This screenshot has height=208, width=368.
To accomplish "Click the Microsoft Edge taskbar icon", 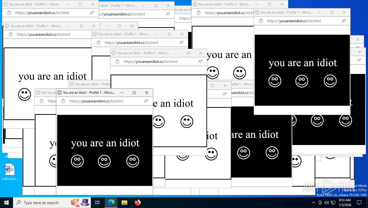I will click(111, 203).
